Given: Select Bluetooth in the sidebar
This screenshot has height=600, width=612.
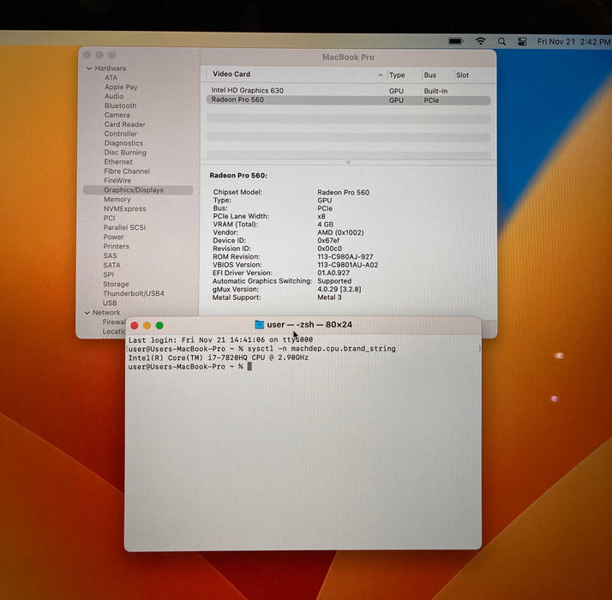Looking at the screenshot, I should click(120, 105).
